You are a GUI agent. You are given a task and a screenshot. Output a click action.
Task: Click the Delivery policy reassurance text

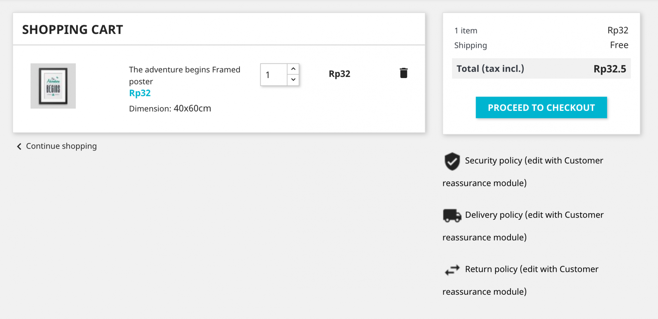(534, 215)
